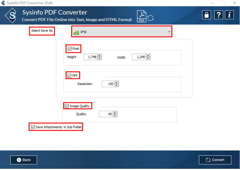The width and height of the screenshot is (240, 170).
Task: Click the PDF convert icon in header
Action: point(145,16)
